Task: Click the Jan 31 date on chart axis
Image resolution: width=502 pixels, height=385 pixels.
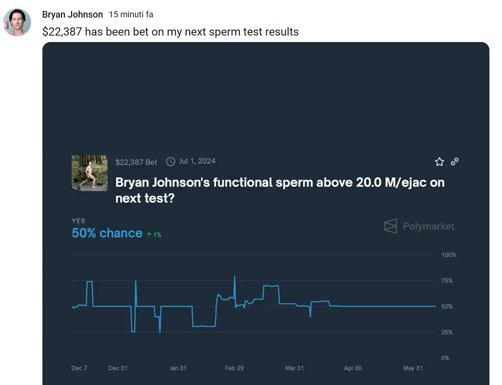Action: [x=178, y=368]
